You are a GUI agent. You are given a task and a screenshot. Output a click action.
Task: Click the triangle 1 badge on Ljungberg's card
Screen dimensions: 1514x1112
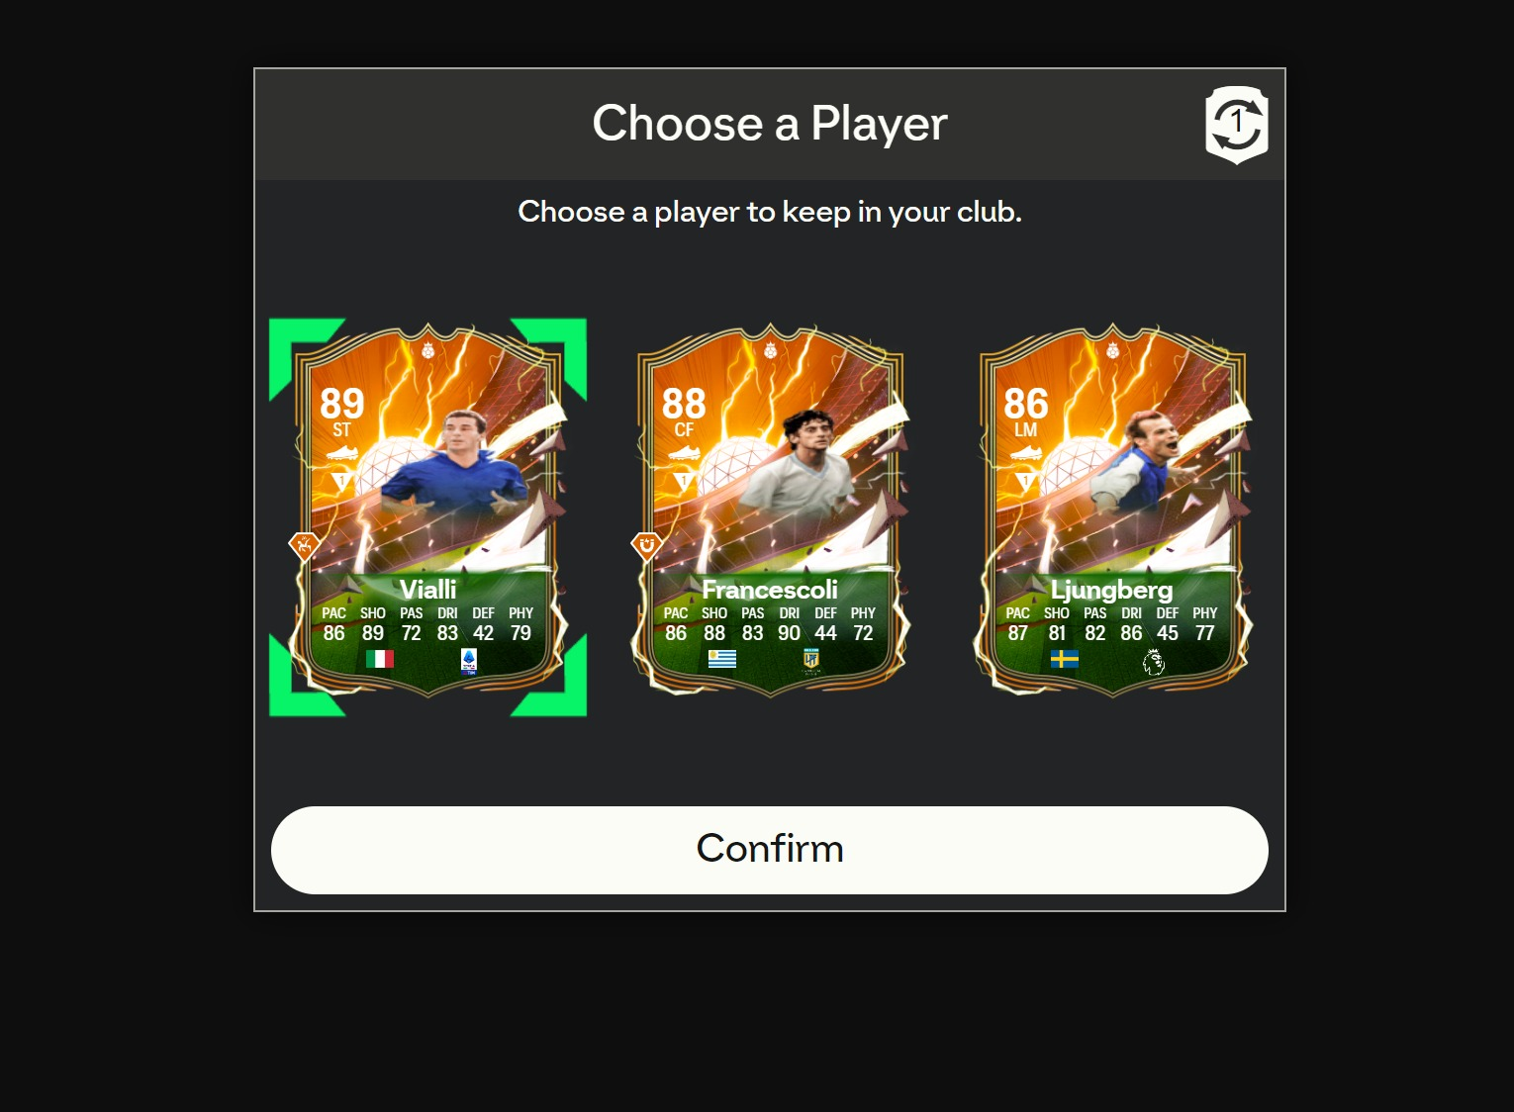pos(1025,482)
